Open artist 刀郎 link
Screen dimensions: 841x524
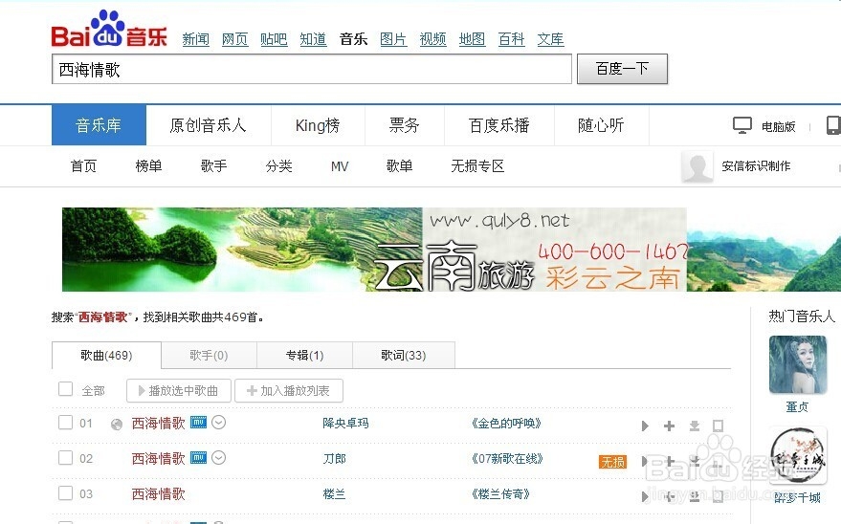334,459
